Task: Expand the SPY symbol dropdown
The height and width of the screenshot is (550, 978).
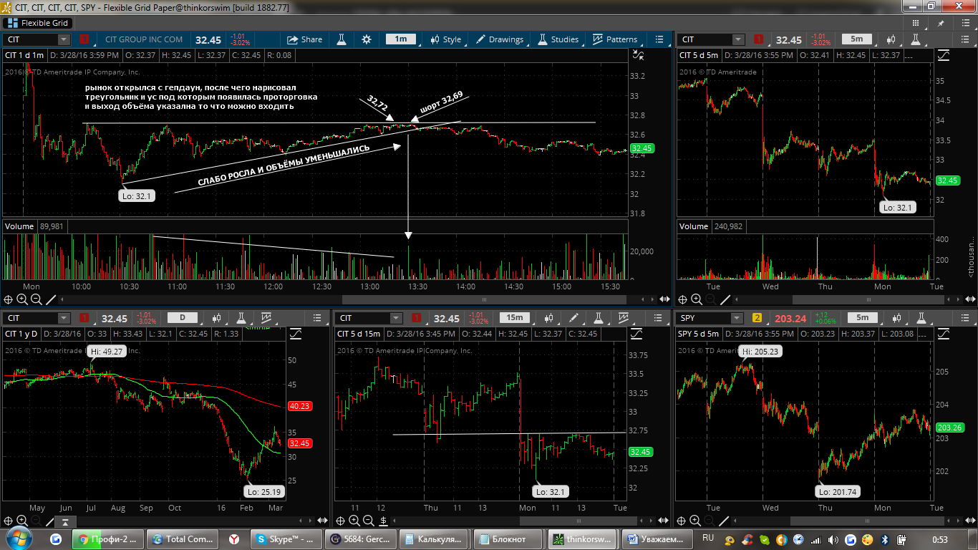Action: tap(737, 318)
